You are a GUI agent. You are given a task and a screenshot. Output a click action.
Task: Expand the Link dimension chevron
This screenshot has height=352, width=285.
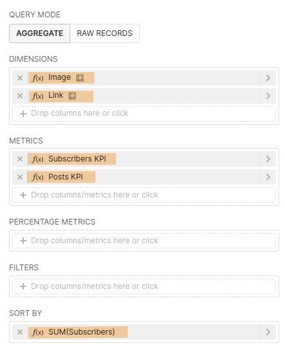click(x=268, y=96)
